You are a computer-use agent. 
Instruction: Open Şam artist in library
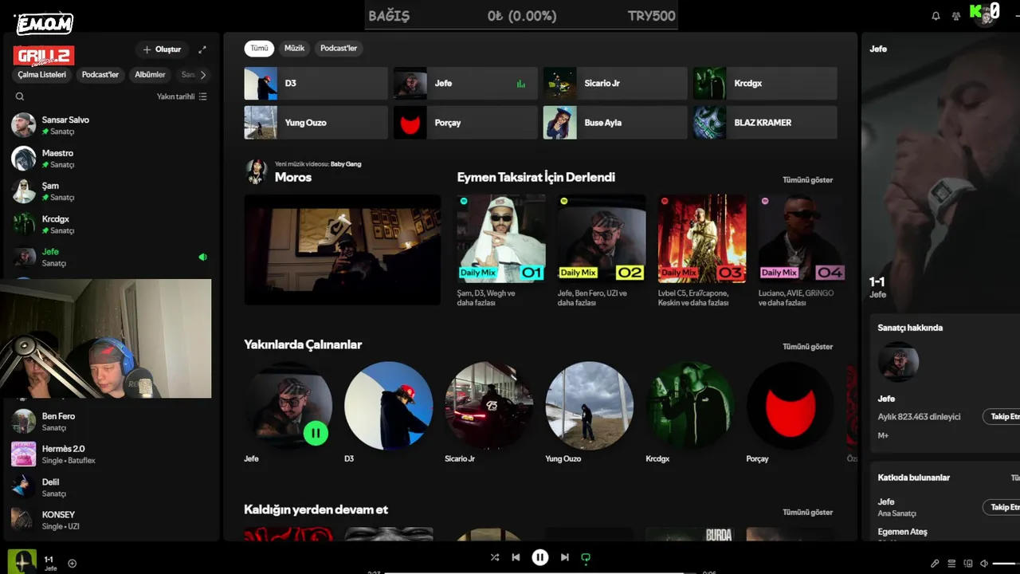(112, 191)
